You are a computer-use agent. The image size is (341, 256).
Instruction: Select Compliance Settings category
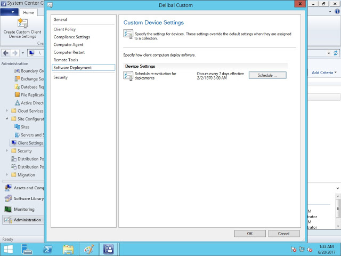point(71,37)
